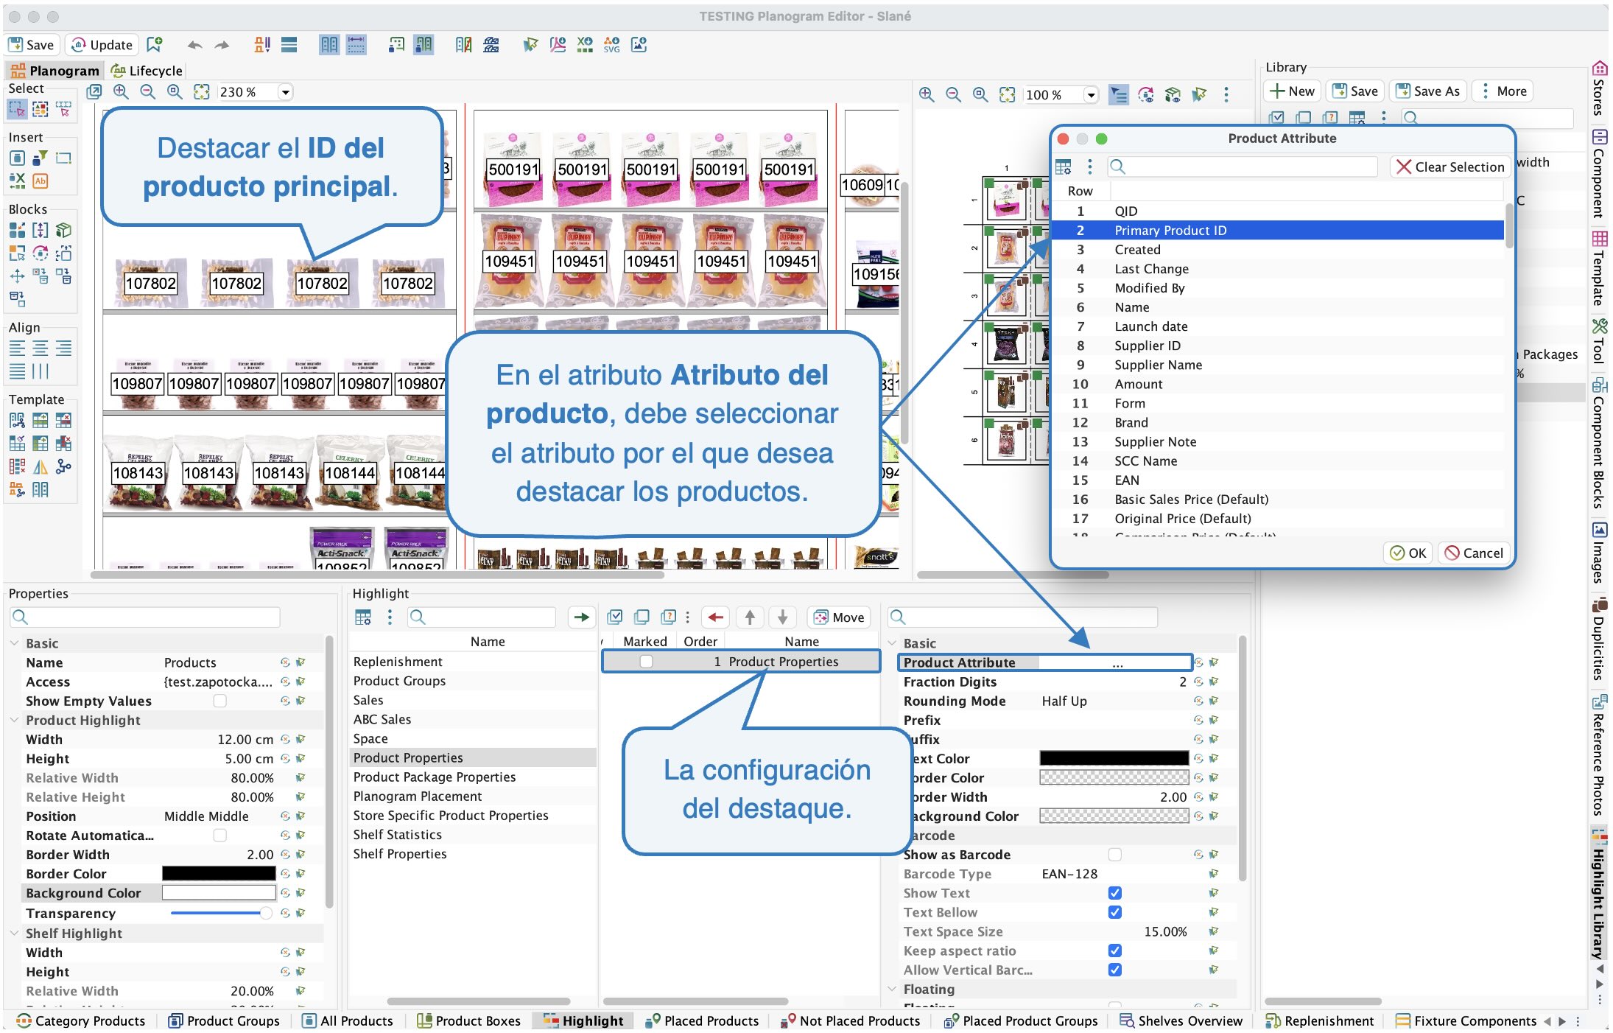Click the Save button in main toolbar
Image resolution: width=1613 pixels, height=1033 pixels.
pyautogui.click(x=32, y=45)
